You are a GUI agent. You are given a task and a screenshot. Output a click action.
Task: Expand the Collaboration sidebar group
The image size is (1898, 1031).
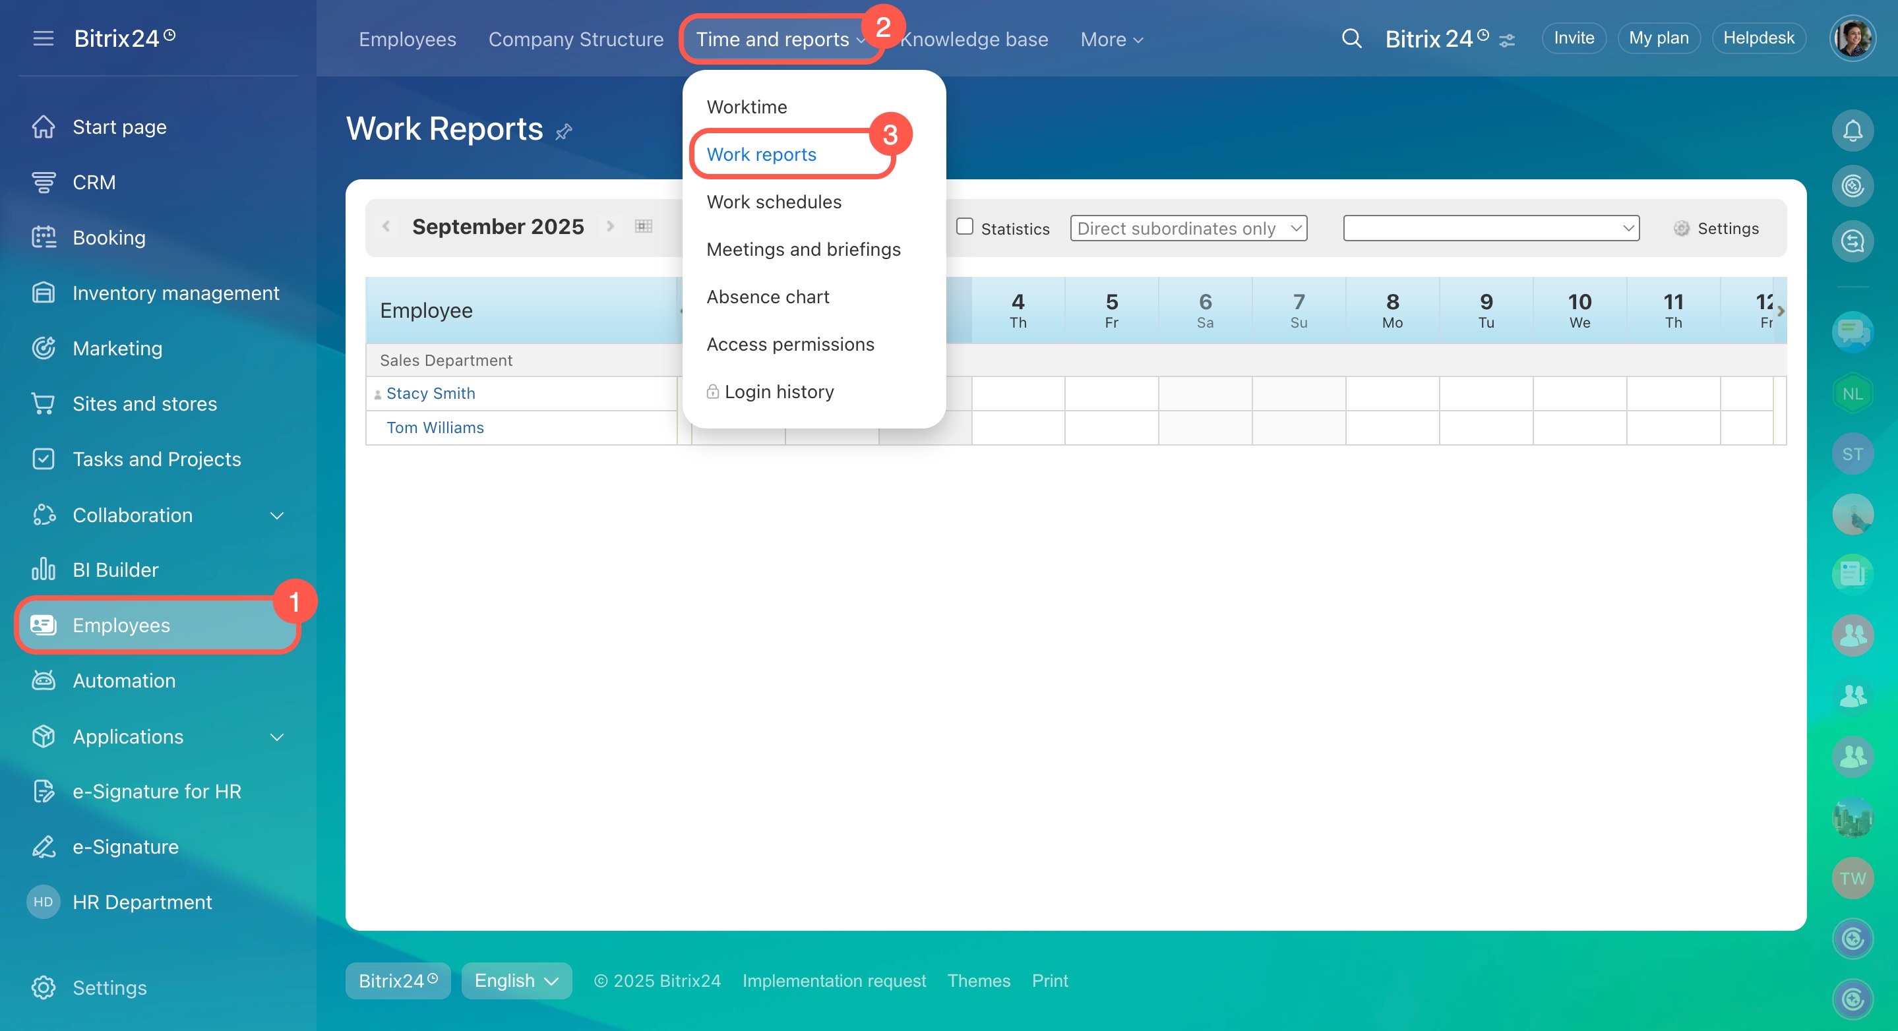pos(277,515)
